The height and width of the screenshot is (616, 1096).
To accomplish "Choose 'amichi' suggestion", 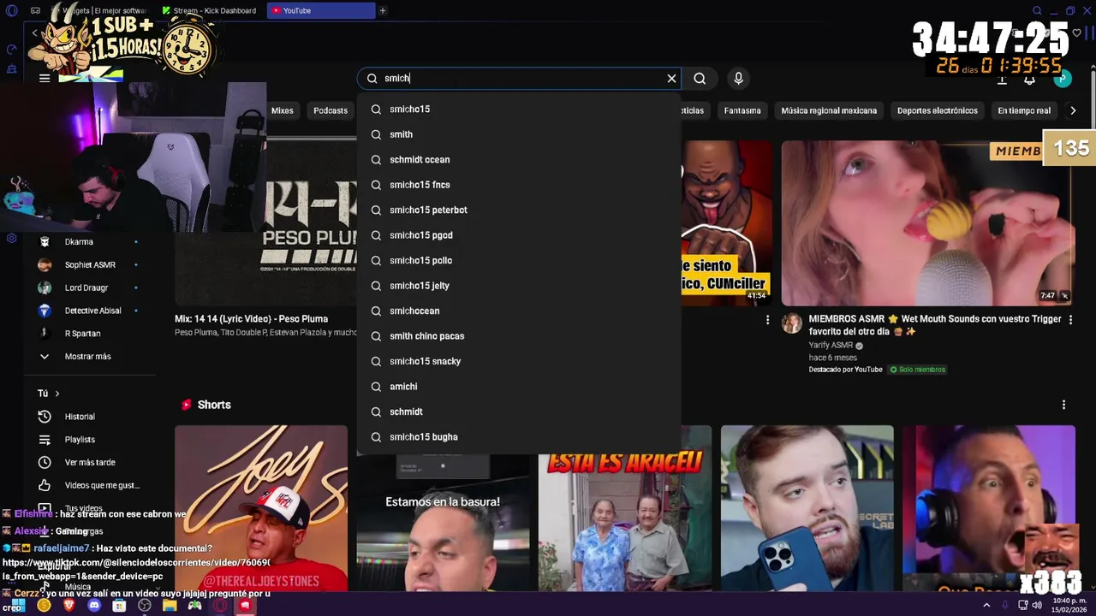I will click(519, 387).
